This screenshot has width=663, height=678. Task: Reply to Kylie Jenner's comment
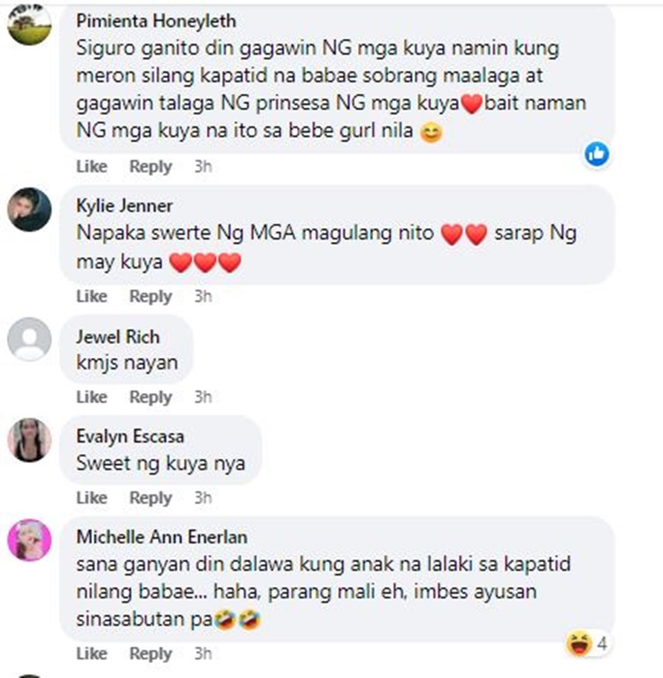click(150, 296)
